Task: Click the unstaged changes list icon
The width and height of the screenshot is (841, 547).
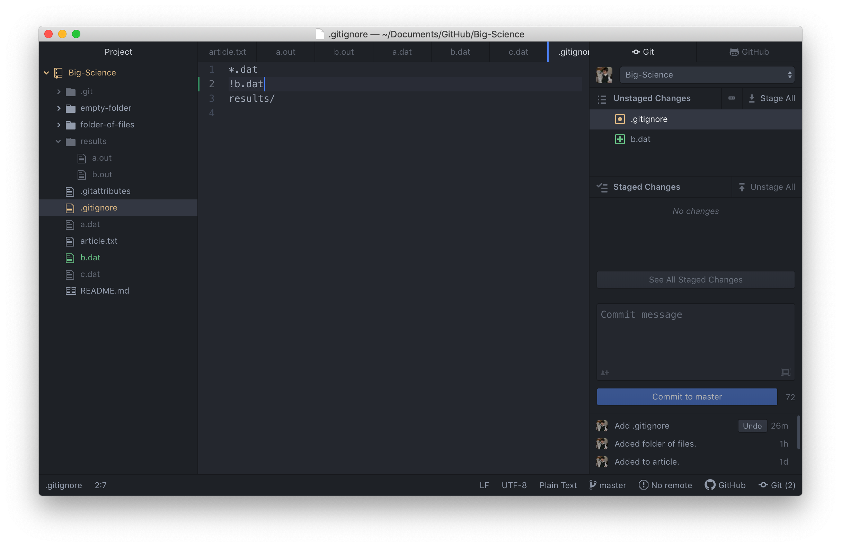Action: (x=603, y=98)
